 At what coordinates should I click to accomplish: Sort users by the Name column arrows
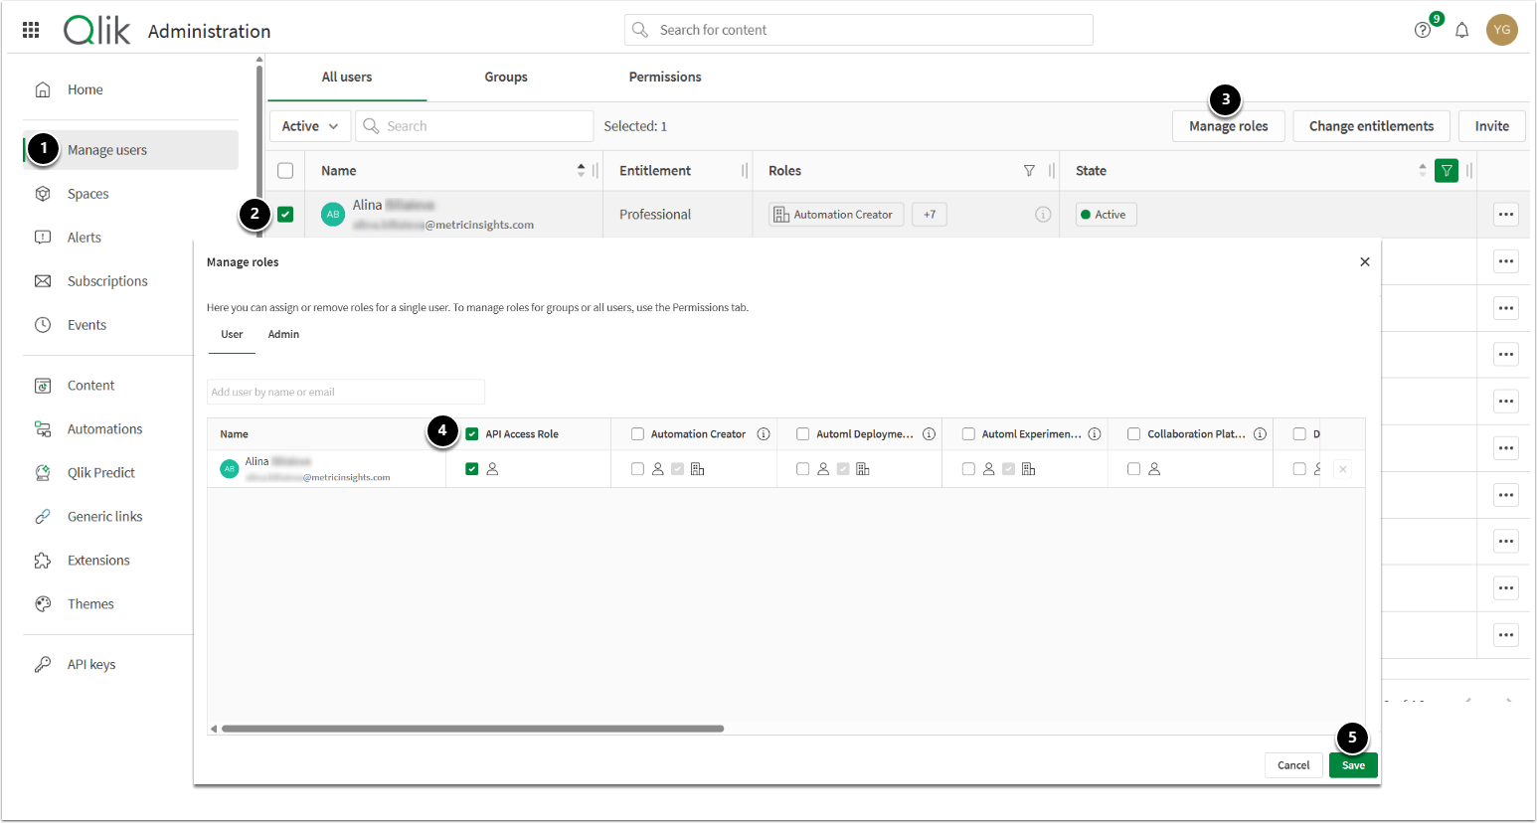coord(582,171)
